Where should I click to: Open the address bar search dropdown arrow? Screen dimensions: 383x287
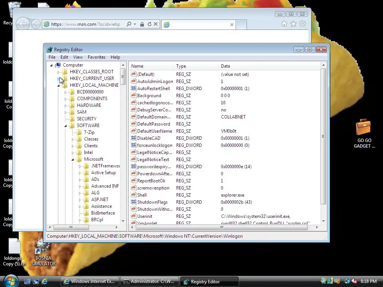coord(135,24)
